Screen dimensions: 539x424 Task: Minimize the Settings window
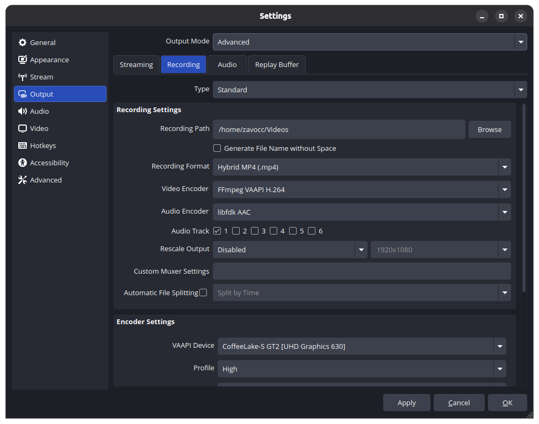click(482, 16)
